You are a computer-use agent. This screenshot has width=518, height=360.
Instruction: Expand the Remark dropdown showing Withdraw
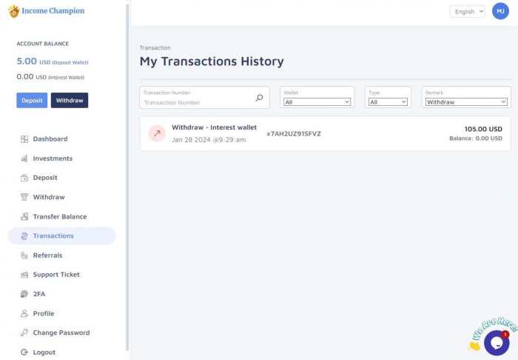point(466,102)
